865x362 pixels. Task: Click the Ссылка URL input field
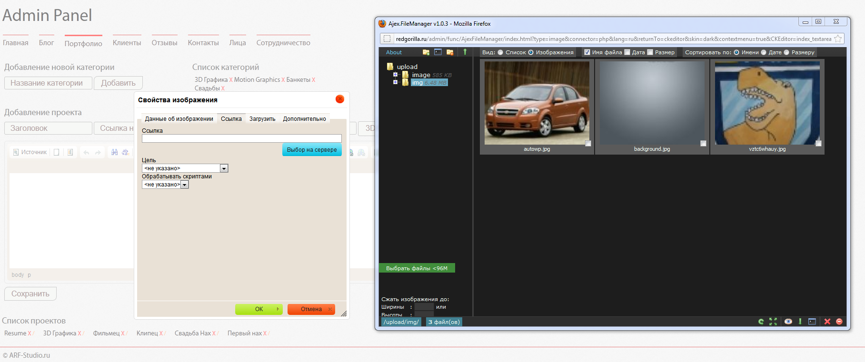(242, 138)
